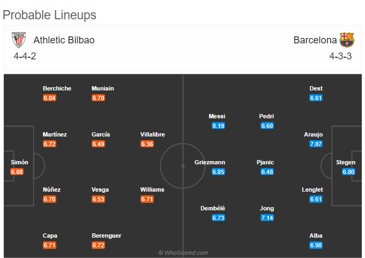The width and height of the screenshot is (365, 258).
Task: Select the Muniain player name
Action: 103,88
